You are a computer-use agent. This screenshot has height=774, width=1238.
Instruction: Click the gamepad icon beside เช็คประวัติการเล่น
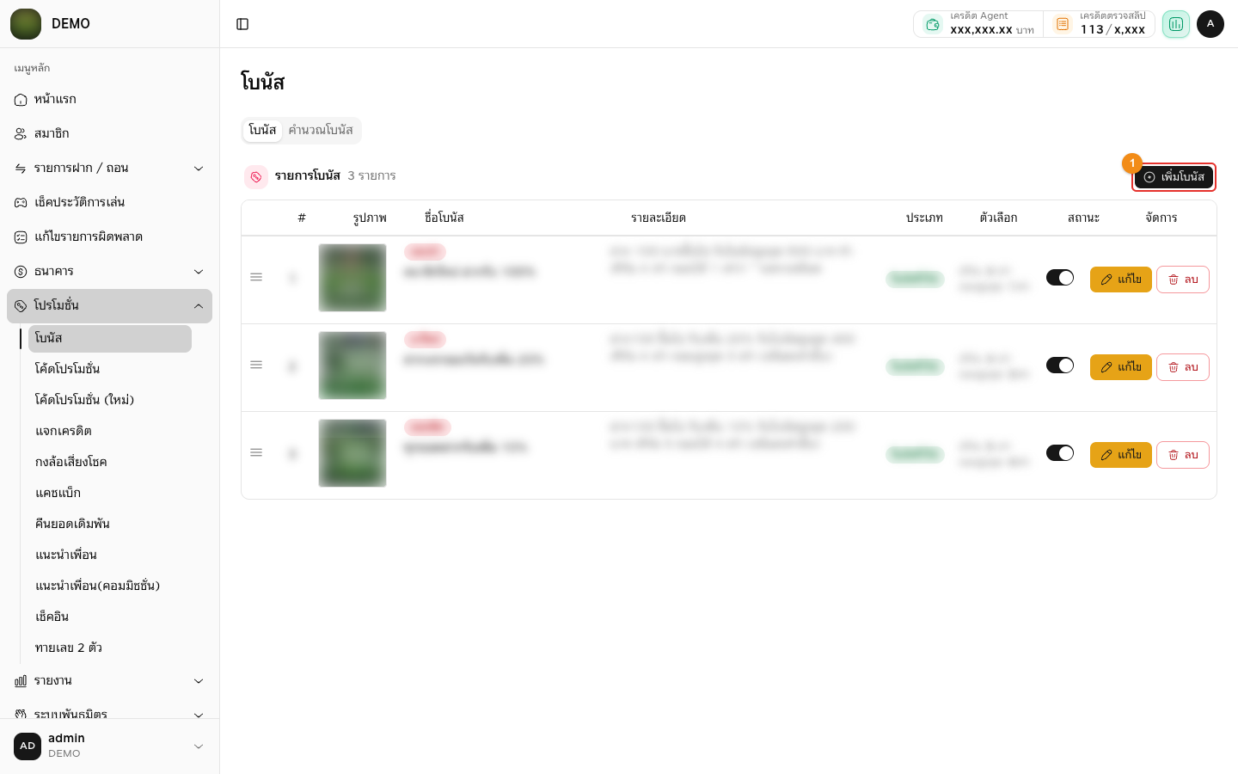[21, 203]
